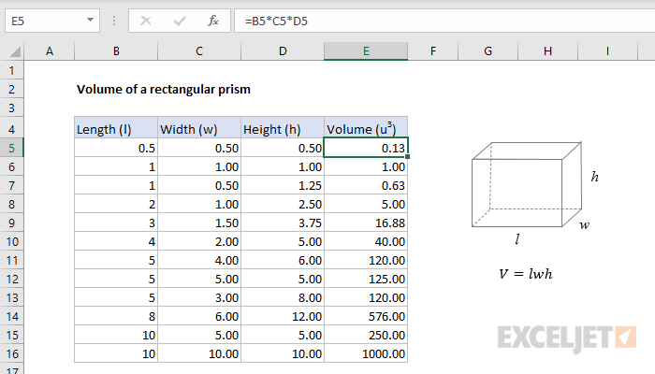
Task: Click the 'Length (l)' header cell
Action: click(116, 127)
